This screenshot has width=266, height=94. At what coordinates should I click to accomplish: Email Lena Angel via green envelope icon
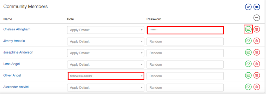pyautogui.click(x=248, y=64)
